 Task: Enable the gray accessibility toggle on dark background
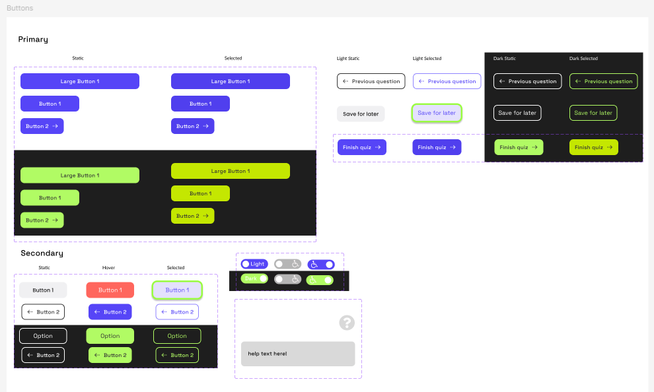pos(287,280)
